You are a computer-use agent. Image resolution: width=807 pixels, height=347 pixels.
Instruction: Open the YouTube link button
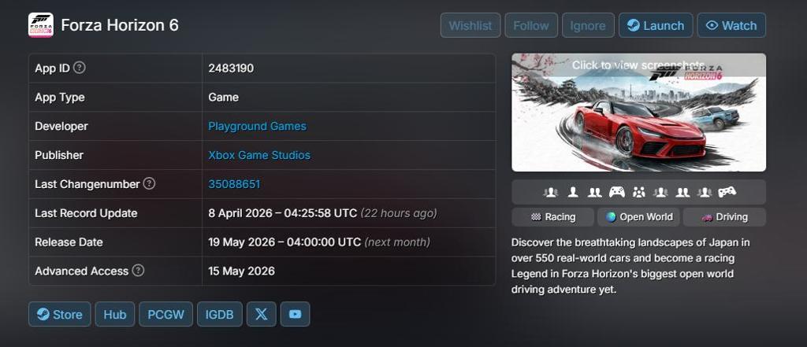[295, 314]
